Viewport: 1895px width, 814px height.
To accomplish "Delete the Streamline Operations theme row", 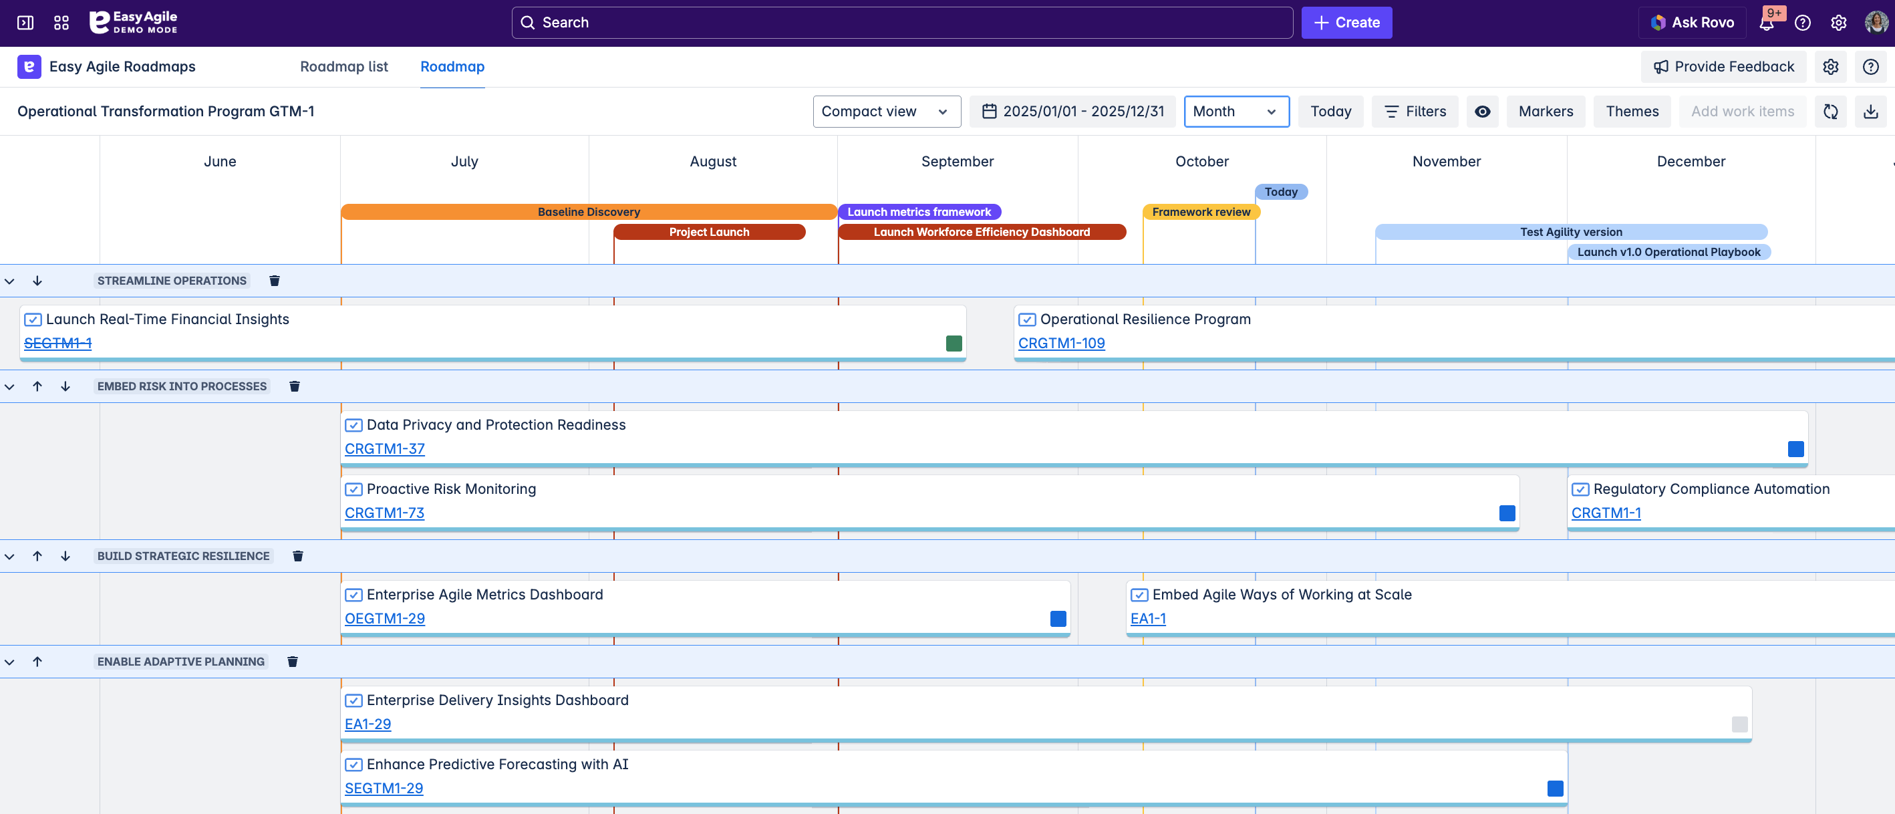I will (275, 281).
